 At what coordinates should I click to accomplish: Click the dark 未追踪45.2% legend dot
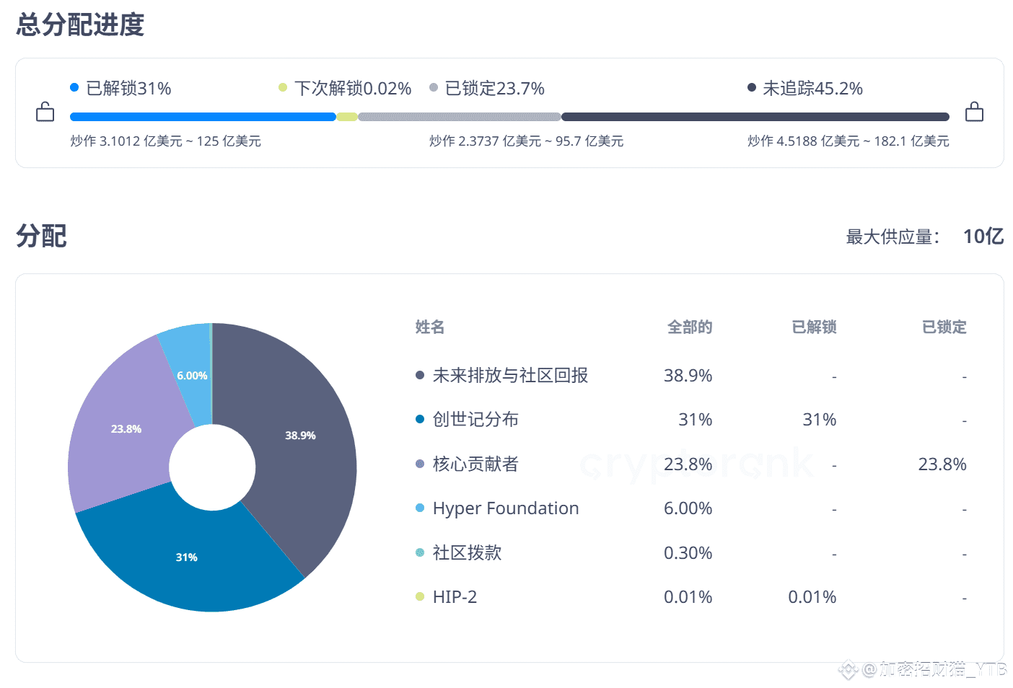click(752, 88)
